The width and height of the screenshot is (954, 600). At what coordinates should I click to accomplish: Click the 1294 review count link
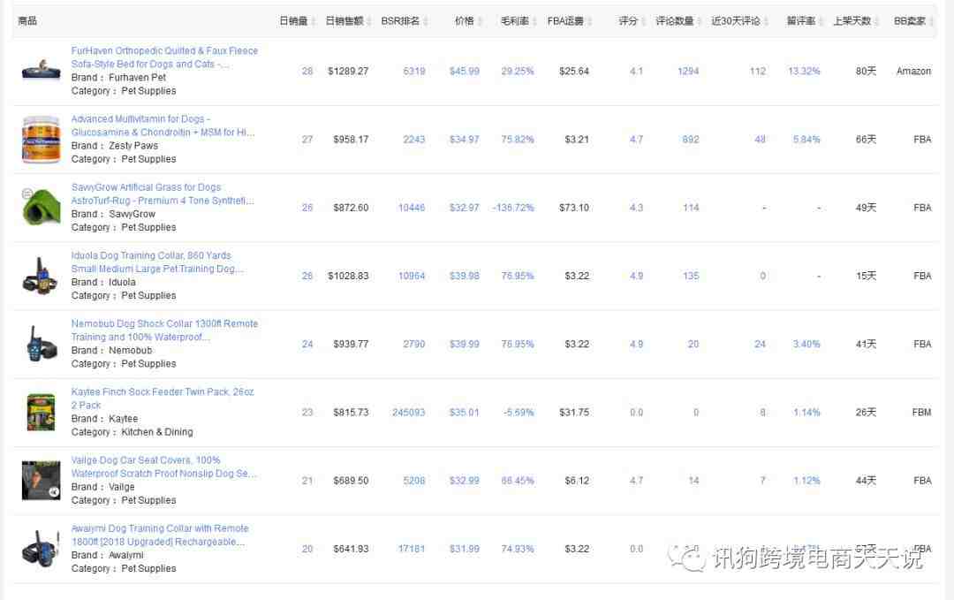(688, 72)
